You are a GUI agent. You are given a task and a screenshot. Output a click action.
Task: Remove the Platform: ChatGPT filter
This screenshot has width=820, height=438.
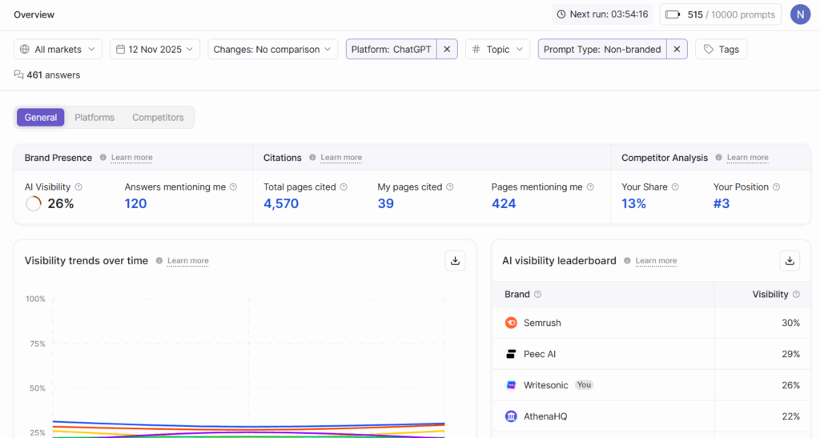447,49
